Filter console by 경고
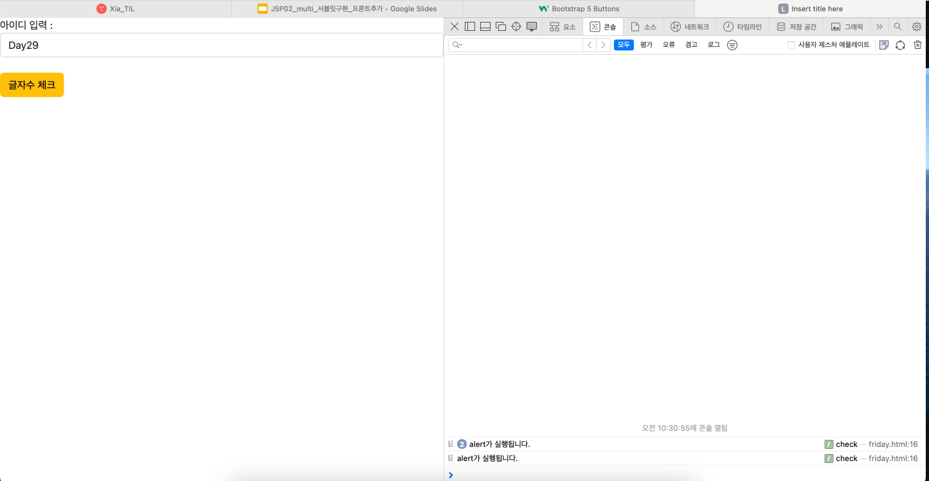Screen dimensions: 929x481 (691, 45)
